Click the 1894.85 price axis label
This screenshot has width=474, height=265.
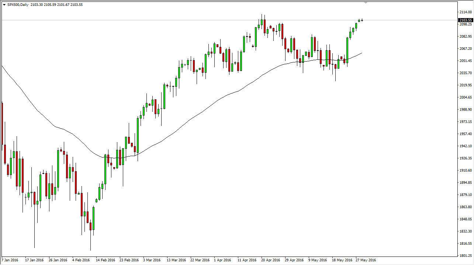(x=466, y=183)
